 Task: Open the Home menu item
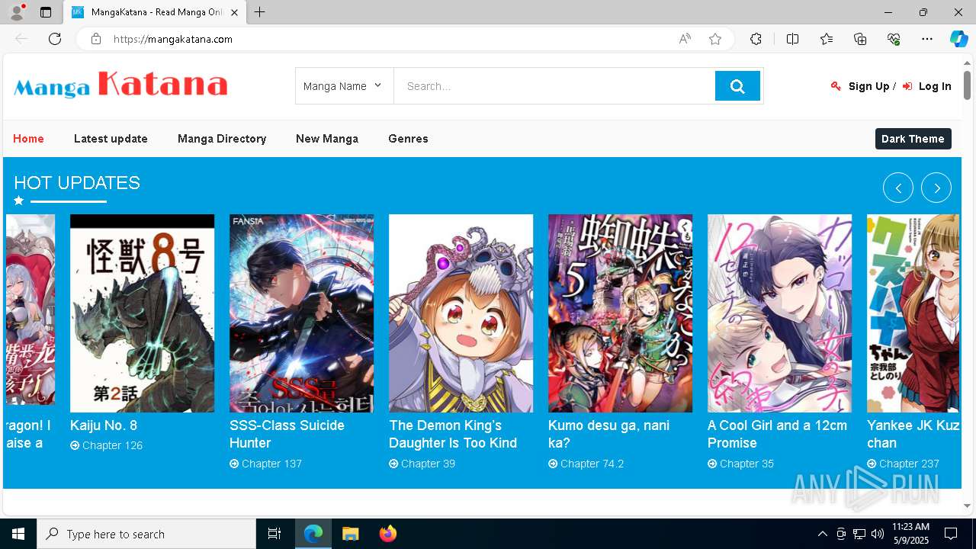pos(28,139)
